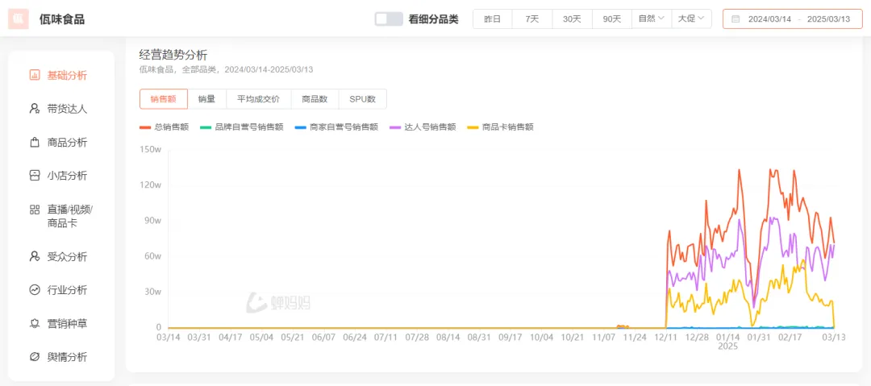Image resolution: width=871 pixels, height=386 pixels.
Task: Toggle 总销售额 legend series
Action: pos(164,127)
